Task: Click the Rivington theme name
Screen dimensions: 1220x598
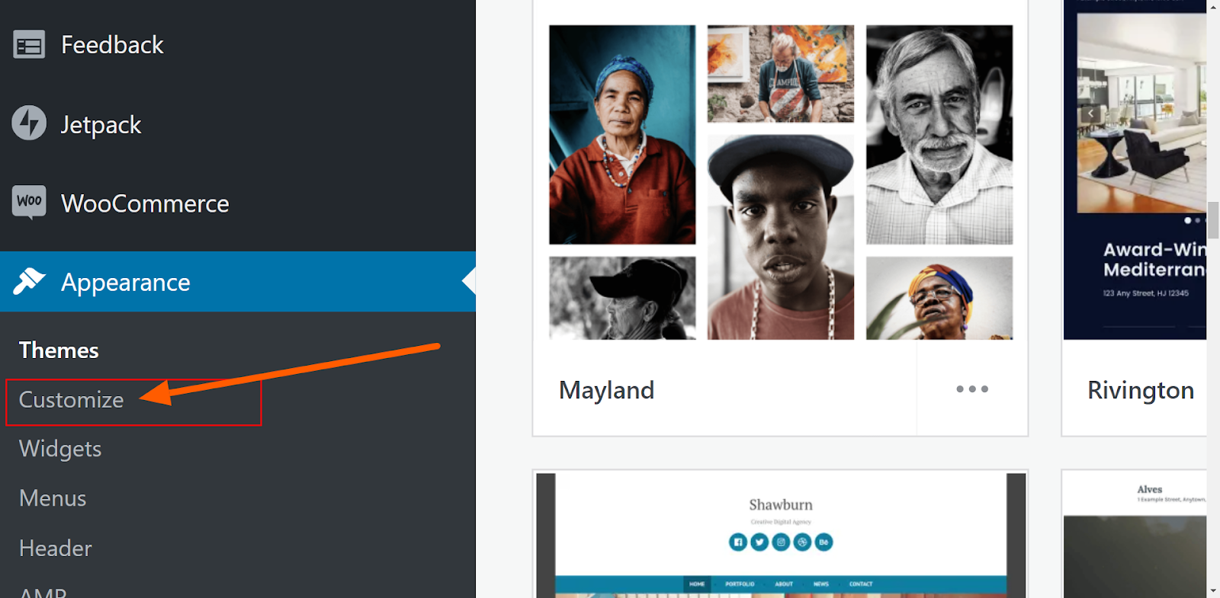Action: (1141, 390)
